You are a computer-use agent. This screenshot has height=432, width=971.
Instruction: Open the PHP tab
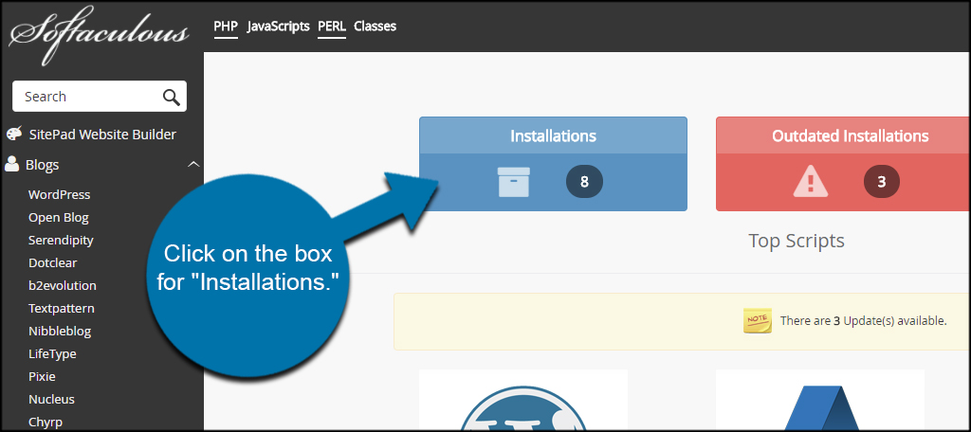226,27
